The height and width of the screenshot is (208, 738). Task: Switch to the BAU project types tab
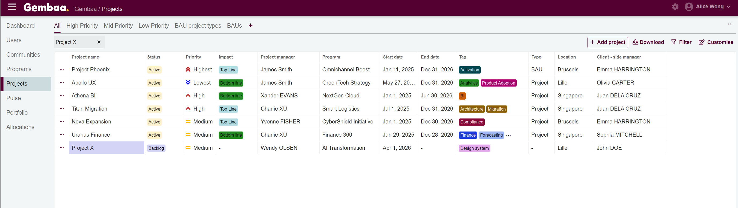[198, 25]
